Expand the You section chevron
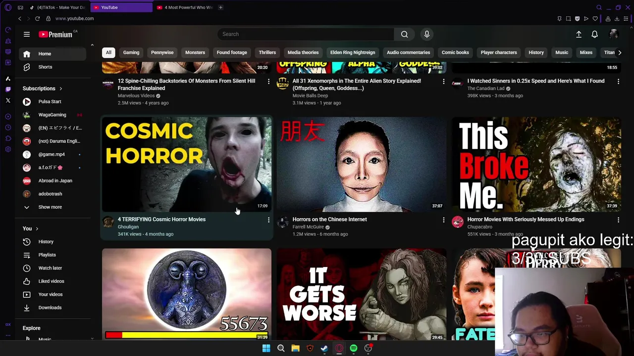This screenshot has height=356, width=634. coord(37,228)
